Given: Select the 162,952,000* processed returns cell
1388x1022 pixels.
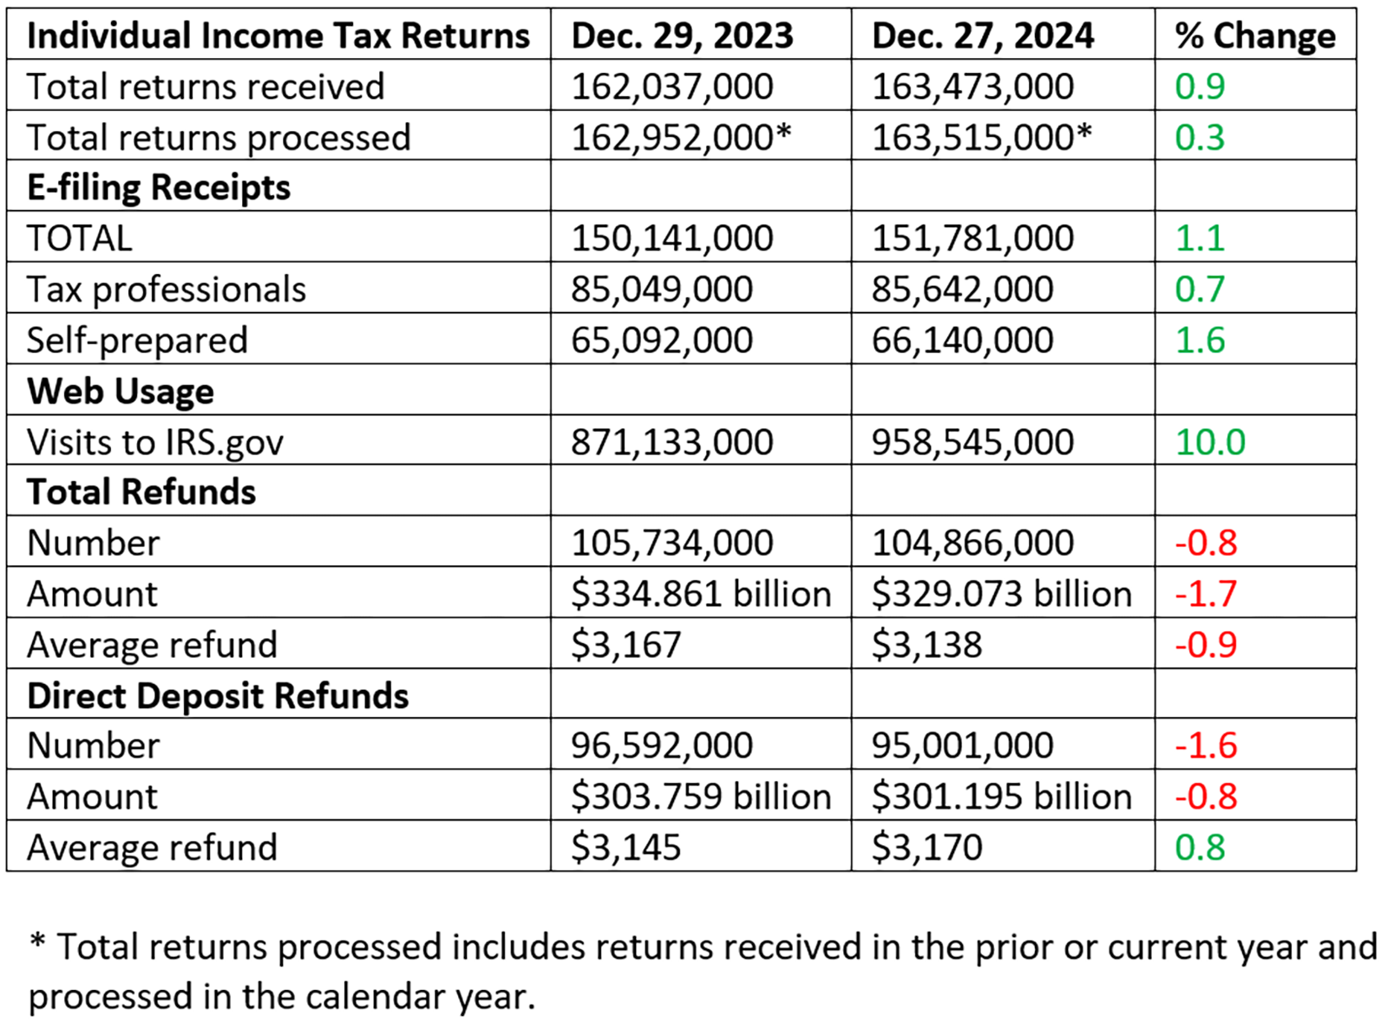Looking at the screenshot, I should coord(681,138).
